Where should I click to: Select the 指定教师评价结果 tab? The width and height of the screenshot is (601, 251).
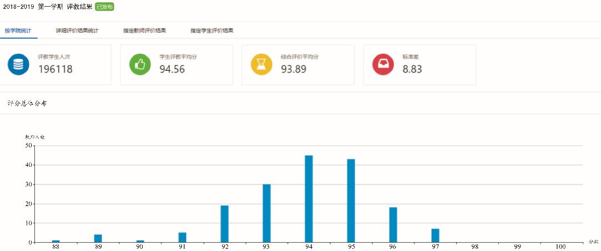click(144, 30)
